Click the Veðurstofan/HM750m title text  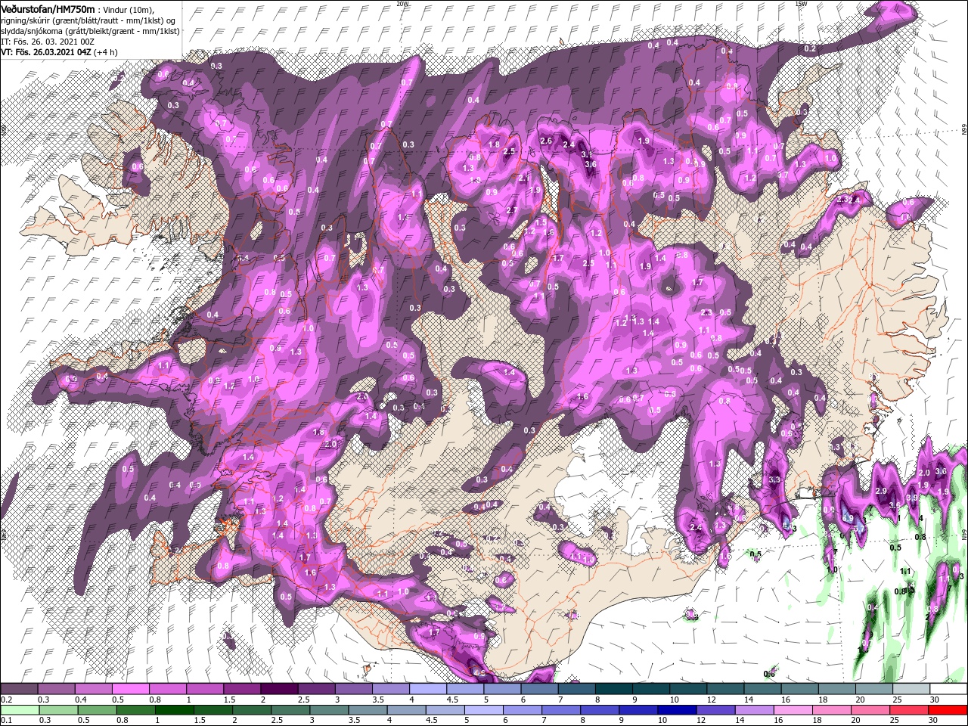pyautogui.click(x=48, y=8)
